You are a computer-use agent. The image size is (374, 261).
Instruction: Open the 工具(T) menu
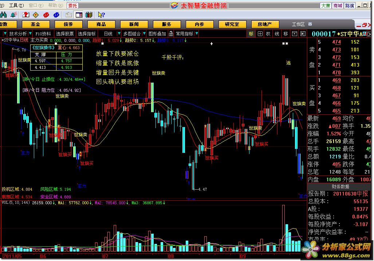[x=16, y=5]
